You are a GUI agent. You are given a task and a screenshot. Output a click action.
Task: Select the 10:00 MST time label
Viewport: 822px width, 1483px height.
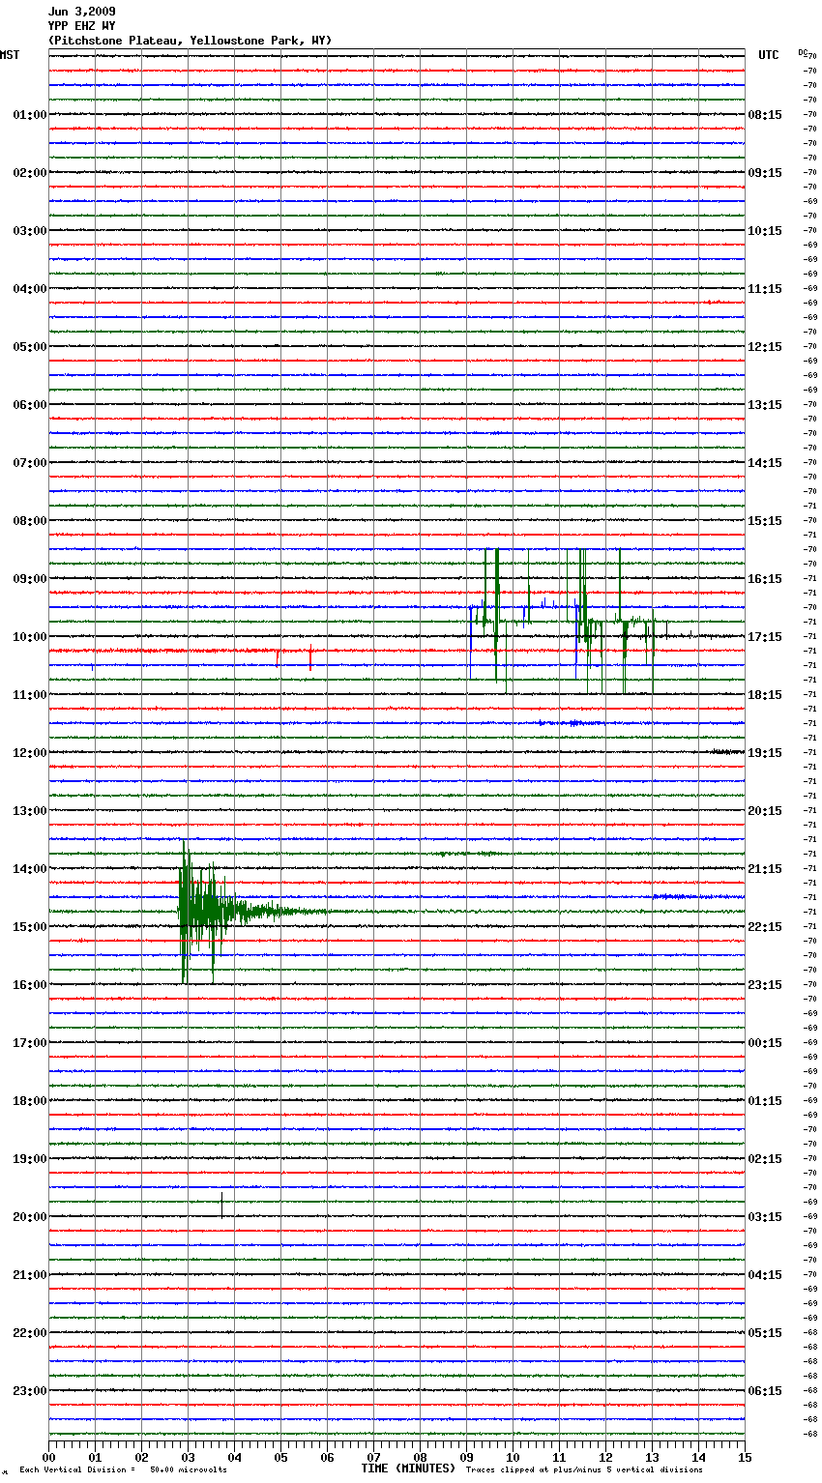click(x=29, y=637)
